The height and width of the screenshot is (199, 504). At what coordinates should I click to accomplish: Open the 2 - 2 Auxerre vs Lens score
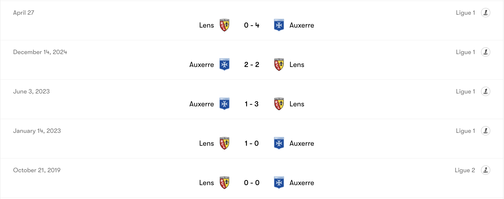[251, 65]
